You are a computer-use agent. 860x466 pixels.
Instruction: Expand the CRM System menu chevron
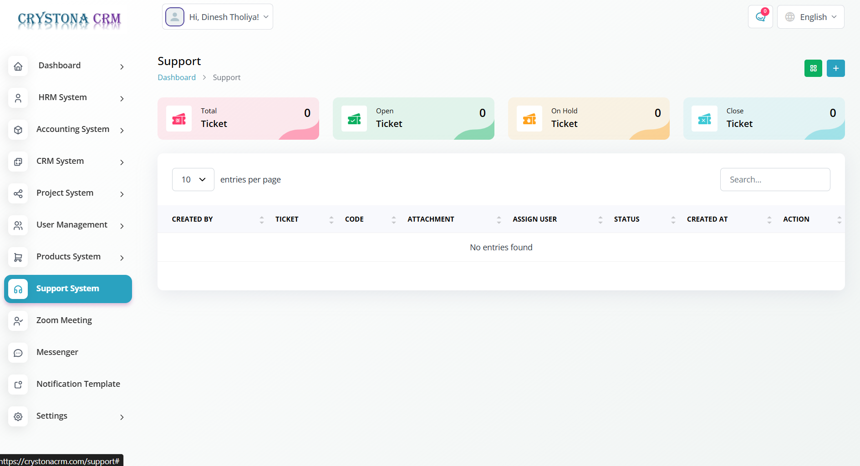122,162
